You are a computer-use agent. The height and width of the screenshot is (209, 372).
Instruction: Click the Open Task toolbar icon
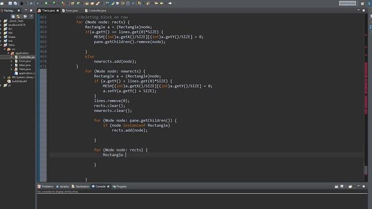[92, 3]
